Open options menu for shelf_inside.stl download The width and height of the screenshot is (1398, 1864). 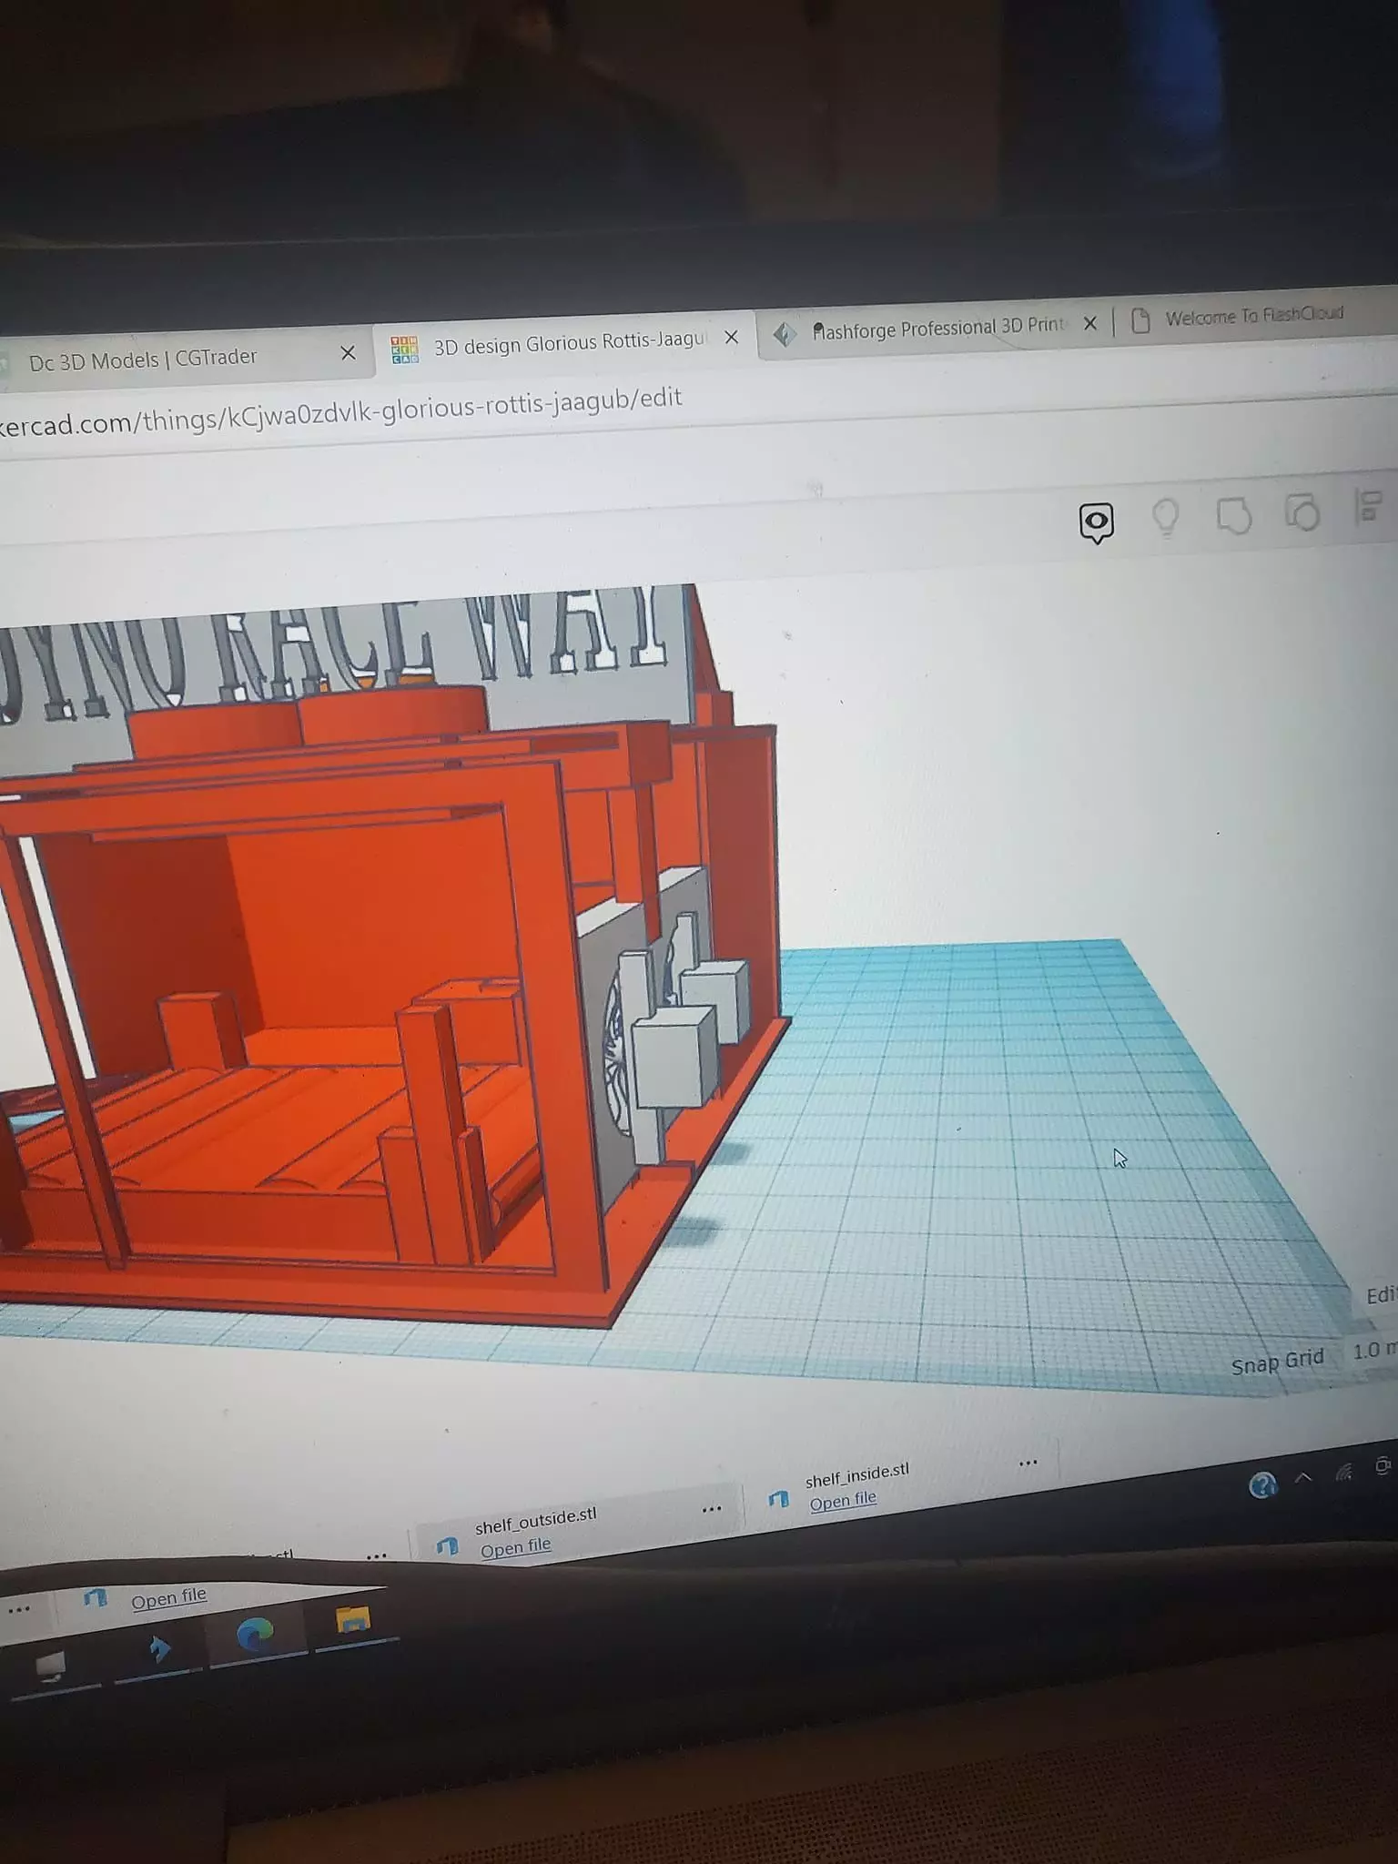tap(1028, 1464)
